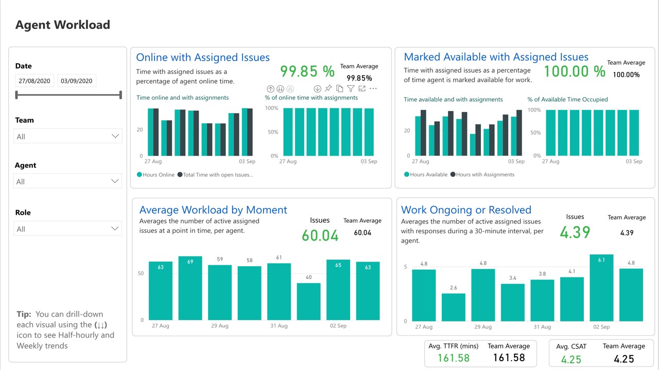Screen dimensions: 659x370
Task: Click the black Team Average 4.25 value
Action: (x=624, y=359)
